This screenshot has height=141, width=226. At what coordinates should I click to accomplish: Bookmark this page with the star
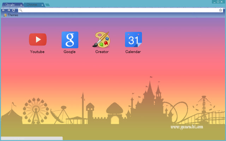coord(220,10)
